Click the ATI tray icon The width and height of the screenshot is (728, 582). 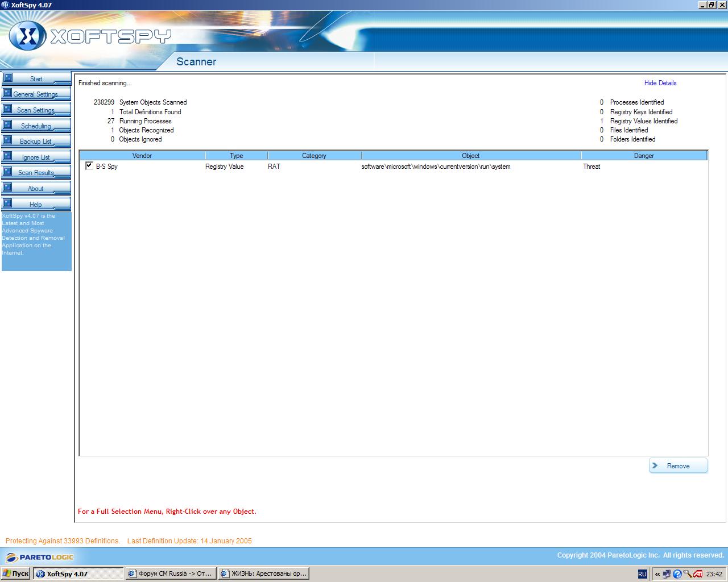point(698,574)
